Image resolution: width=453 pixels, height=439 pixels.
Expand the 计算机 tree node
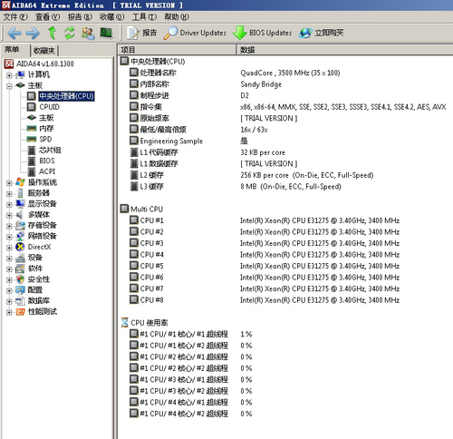click(x=9, y=75)
